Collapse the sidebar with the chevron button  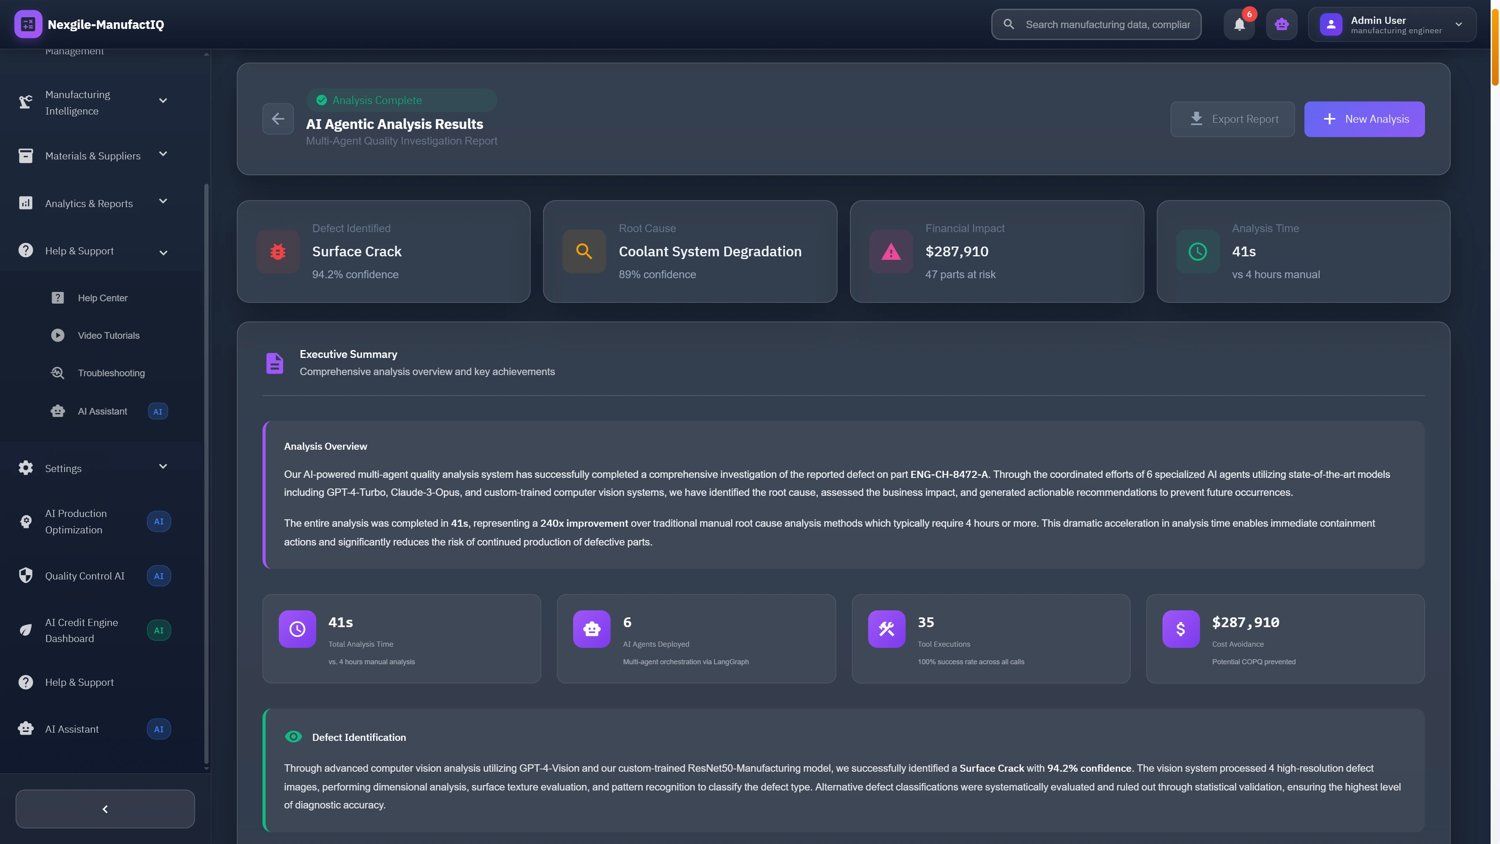pos(105,808)
